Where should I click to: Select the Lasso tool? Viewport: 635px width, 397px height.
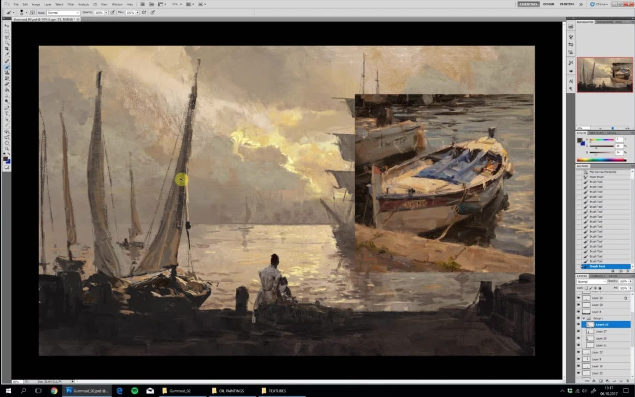(x=7, y=37)
